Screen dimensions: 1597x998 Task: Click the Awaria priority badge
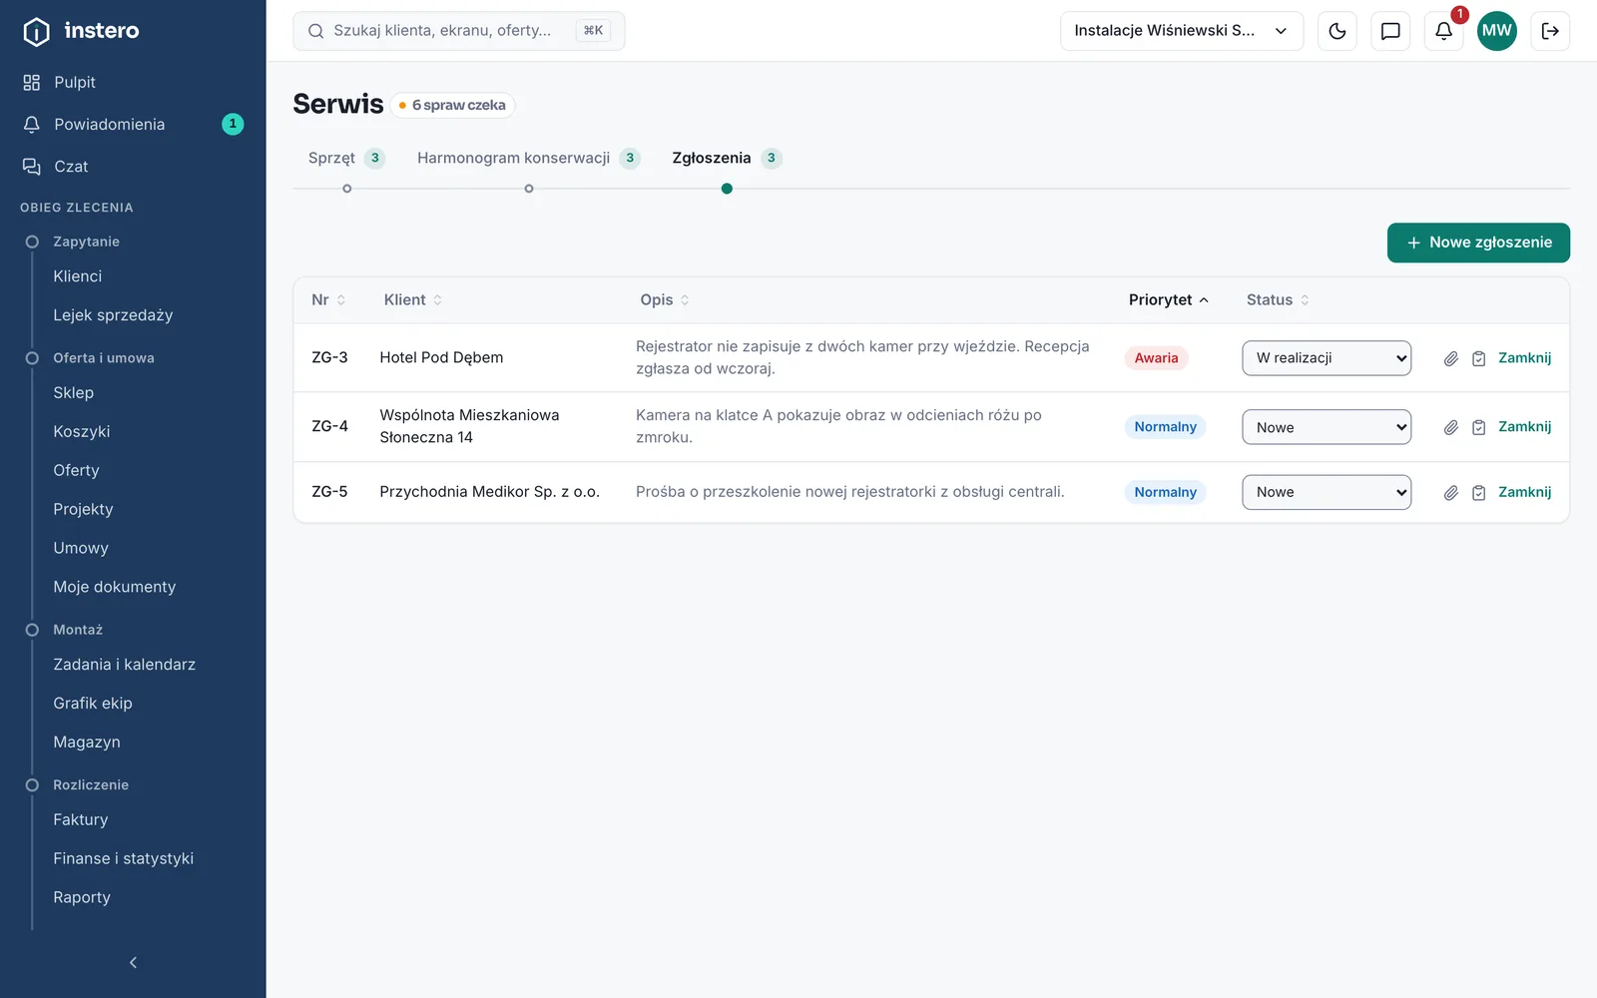[x=1156, y=358]
